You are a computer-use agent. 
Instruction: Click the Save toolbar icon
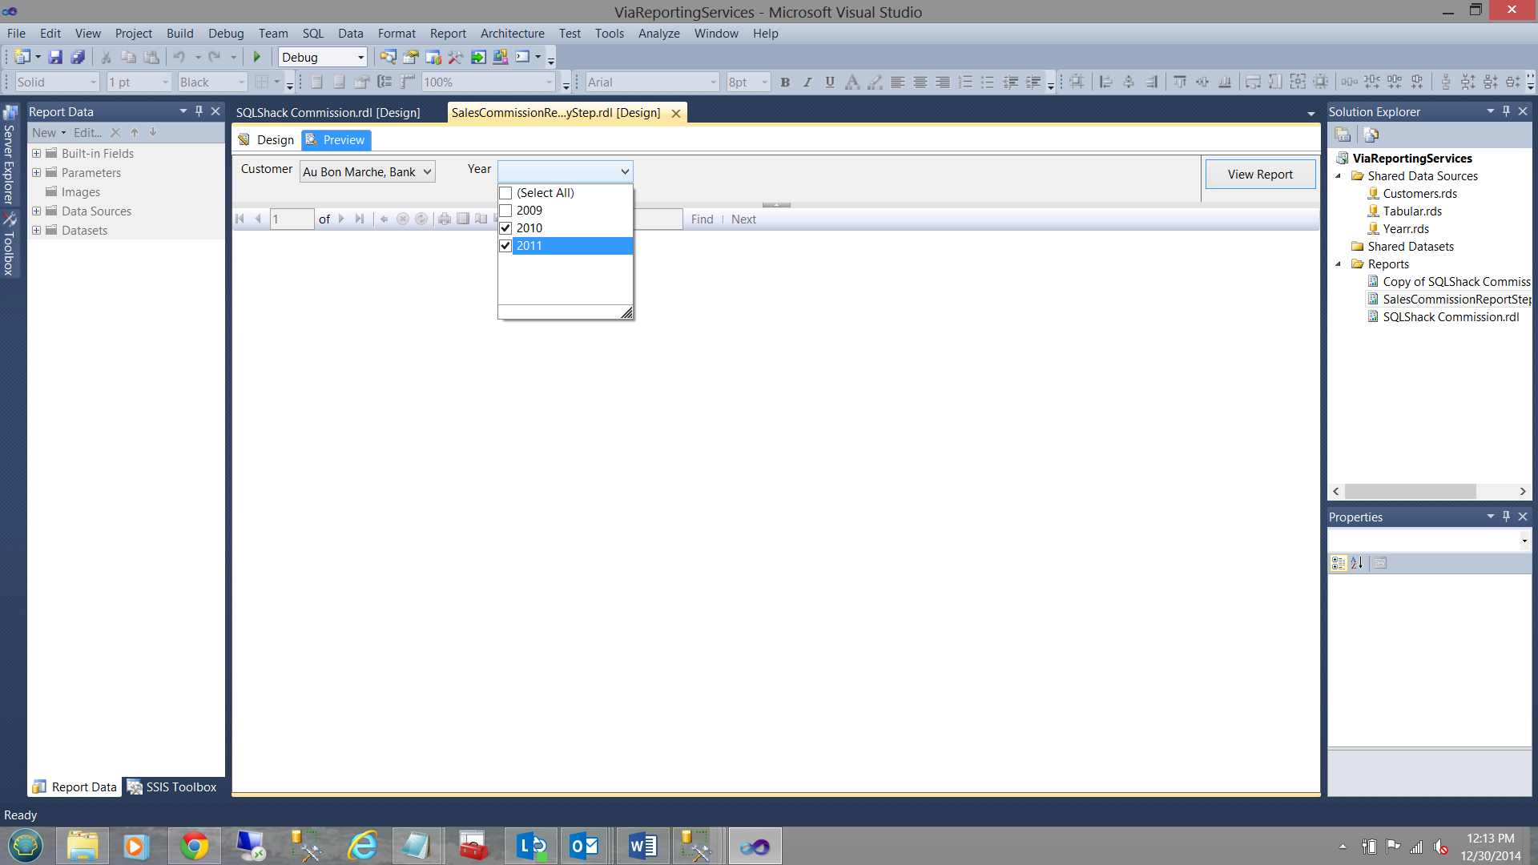[x=55, y=57]
